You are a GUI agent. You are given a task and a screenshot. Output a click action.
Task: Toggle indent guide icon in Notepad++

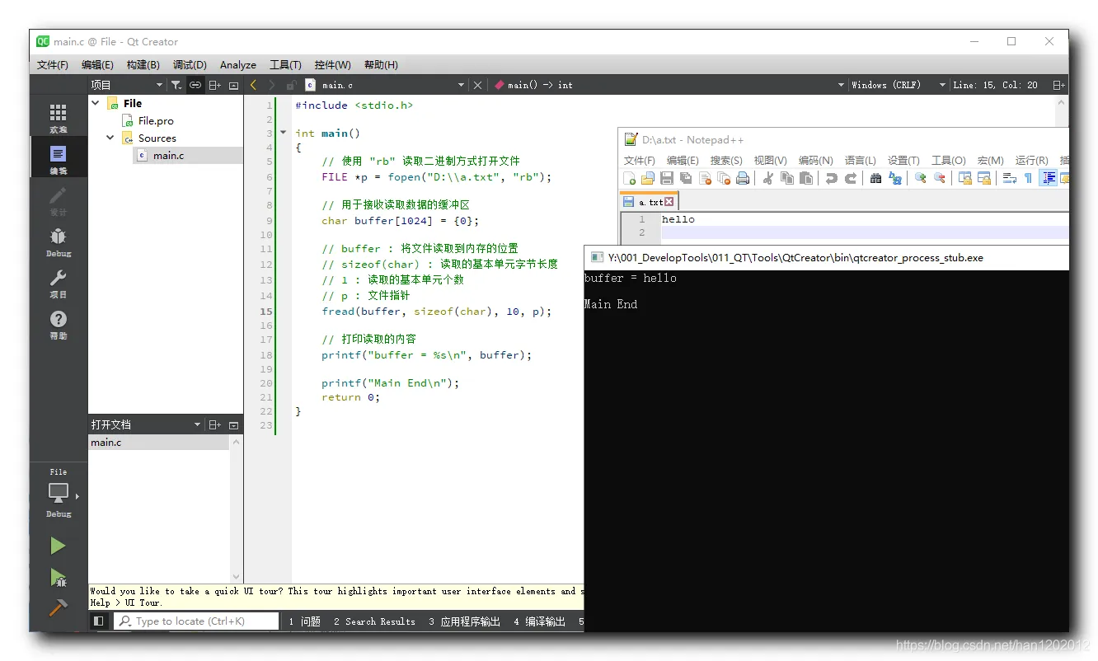[x=1049, y=178]
